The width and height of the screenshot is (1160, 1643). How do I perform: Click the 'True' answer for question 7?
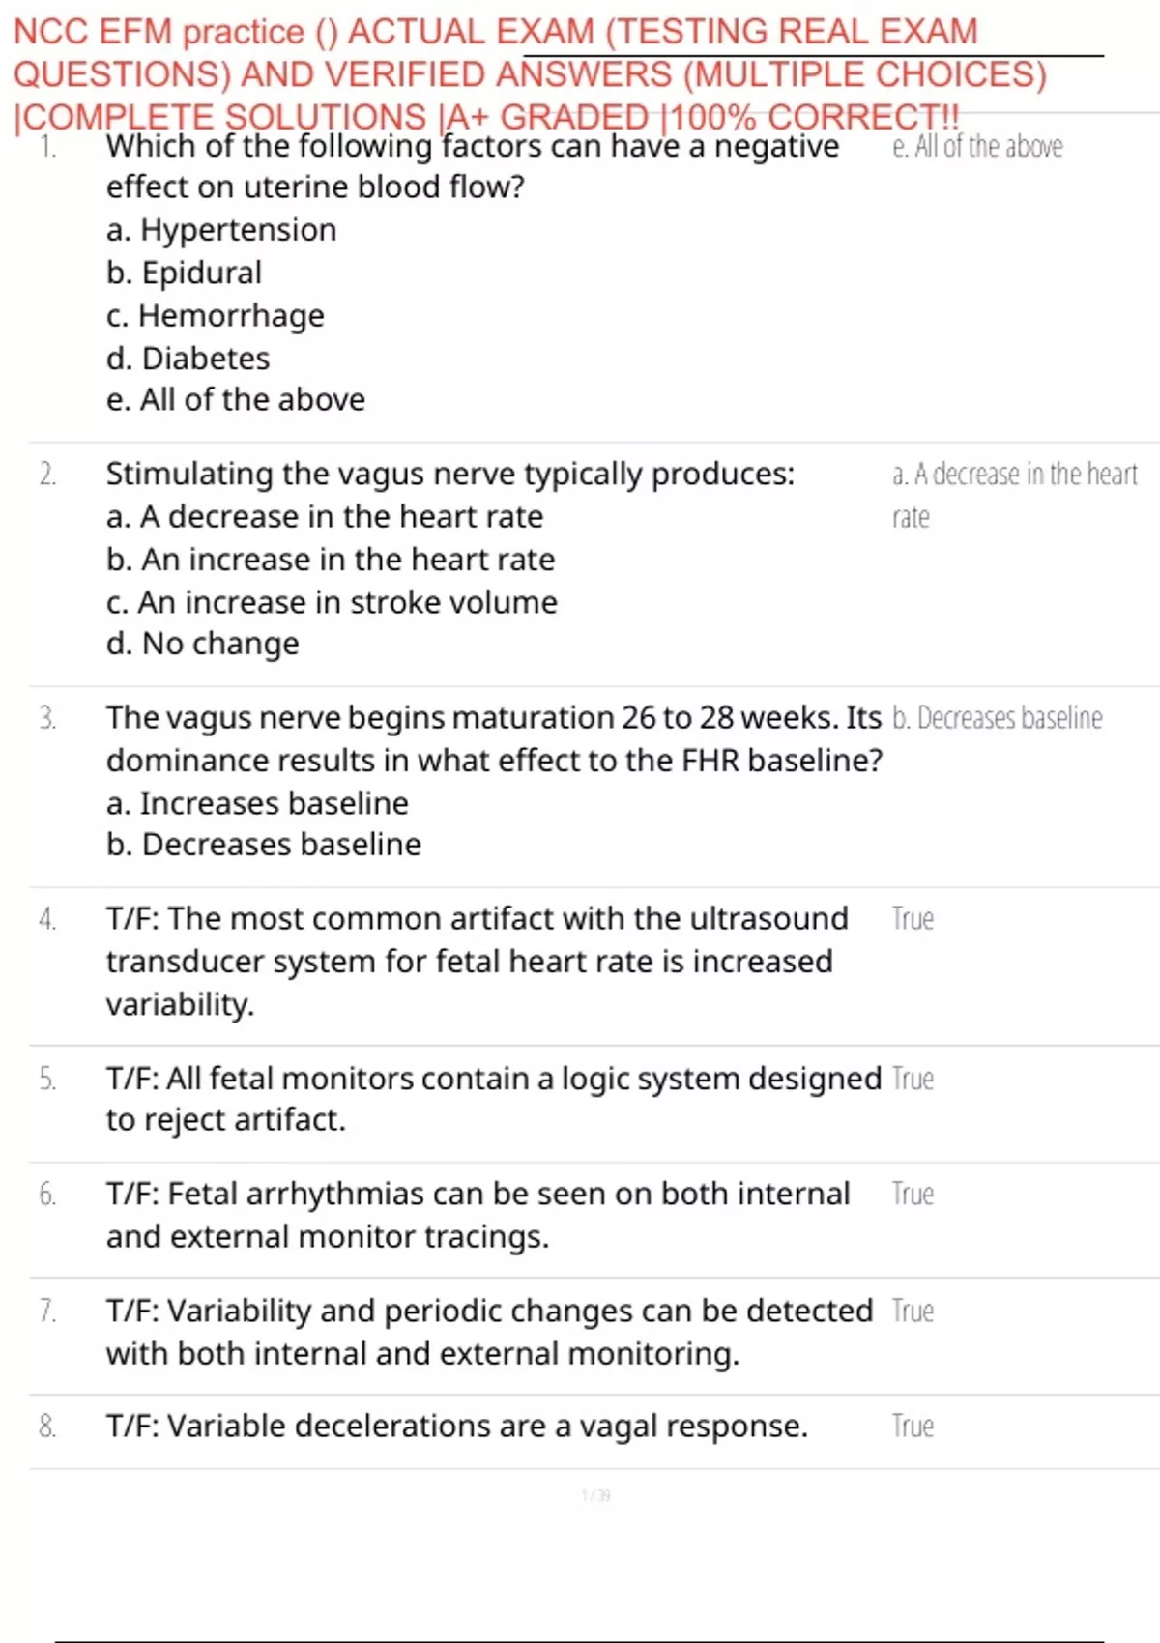(913, 1312)
